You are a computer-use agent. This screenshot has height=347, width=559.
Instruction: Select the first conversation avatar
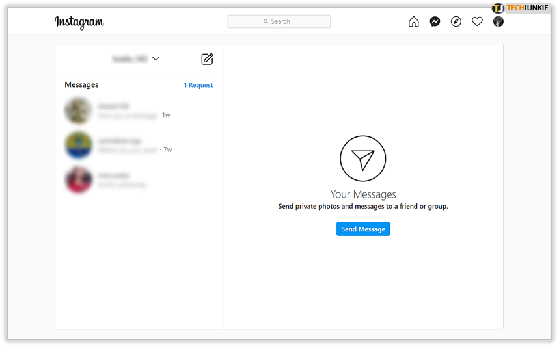[x=78, y=110]
